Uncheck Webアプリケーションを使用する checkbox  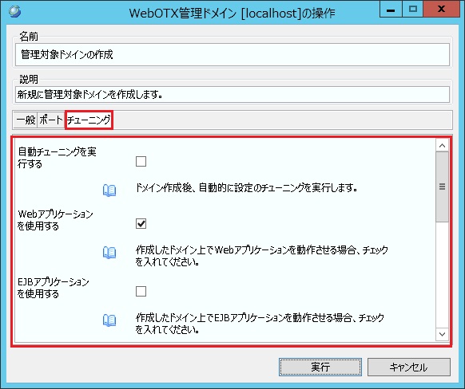coord(141,224)
